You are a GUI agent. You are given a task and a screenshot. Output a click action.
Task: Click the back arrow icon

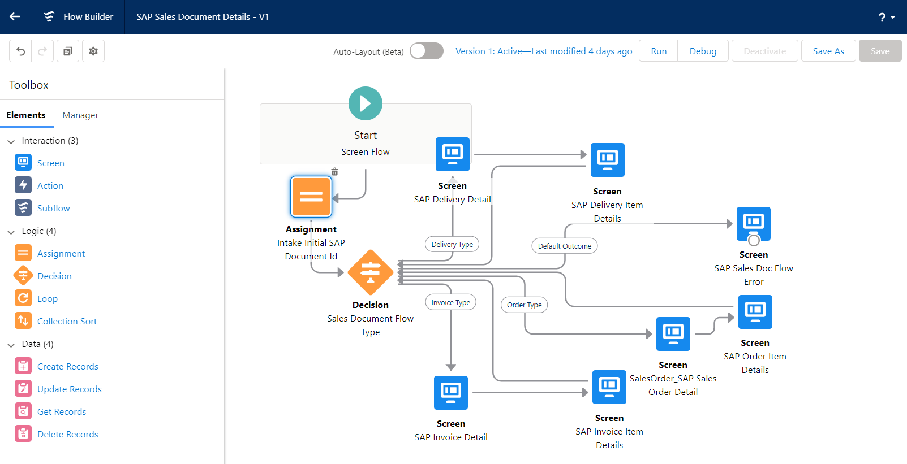(x=15, y=16)
